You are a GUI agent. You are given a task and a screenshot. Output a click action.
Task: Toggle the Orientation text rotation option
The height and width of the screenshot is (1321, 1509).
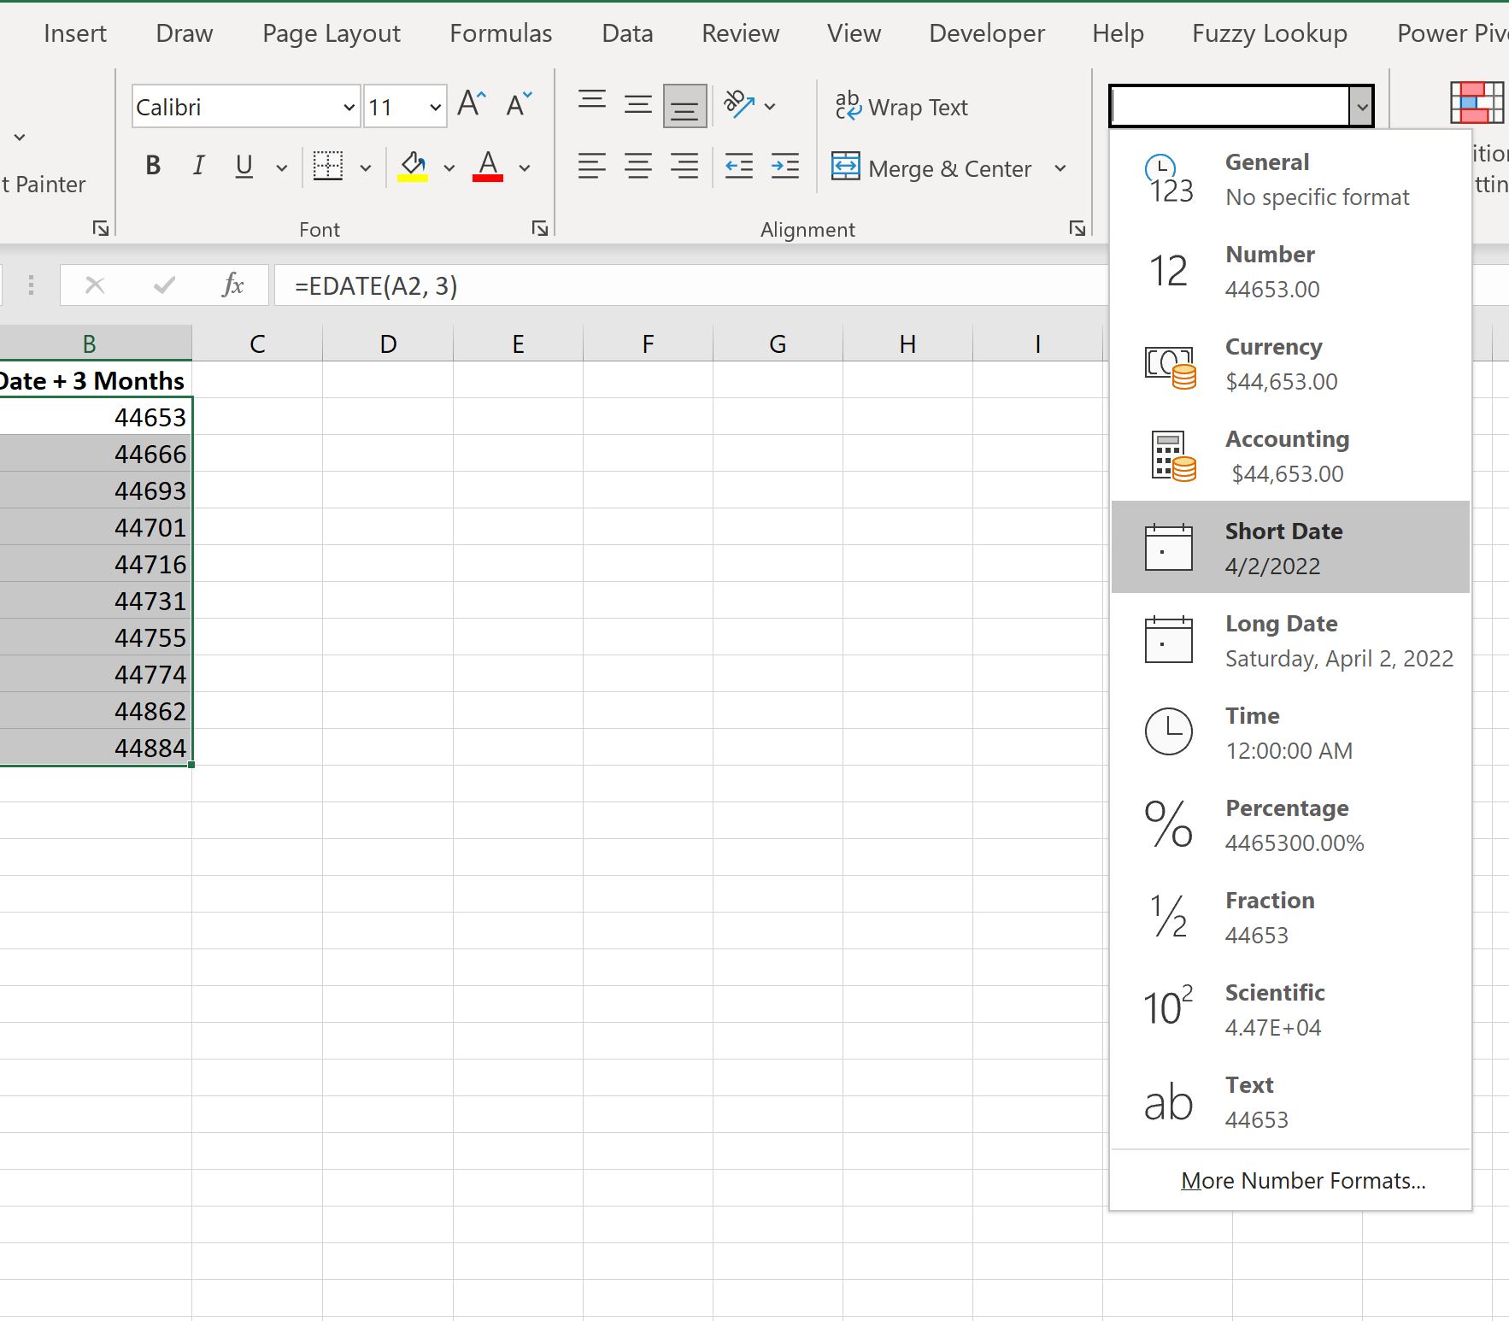pyautogui.click(x=740, y=104)
